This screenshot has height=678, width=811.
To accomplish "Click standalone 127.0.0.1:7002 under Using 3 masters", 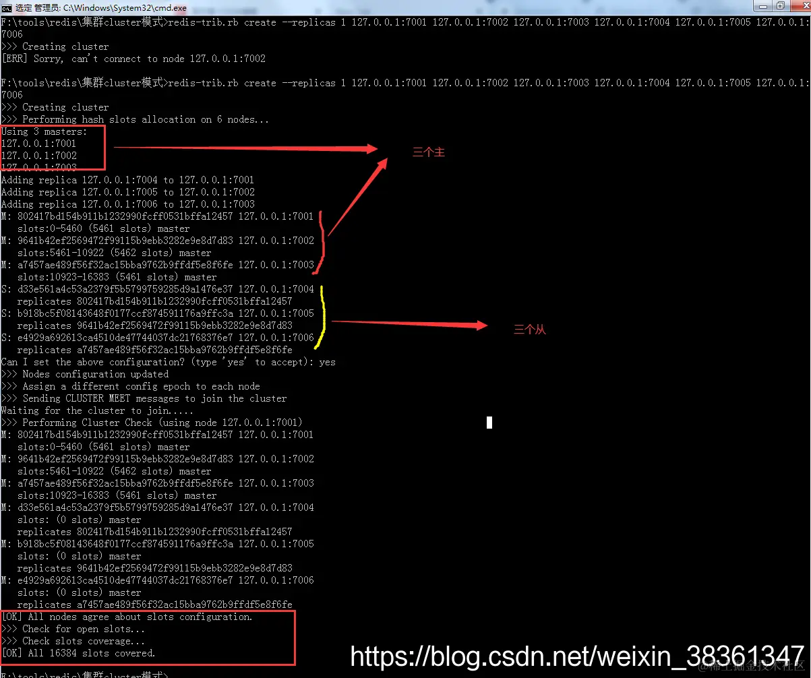I will 39,156.
